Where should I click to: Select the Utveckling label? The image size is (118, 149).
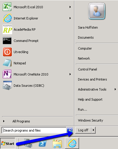(21, 52)
